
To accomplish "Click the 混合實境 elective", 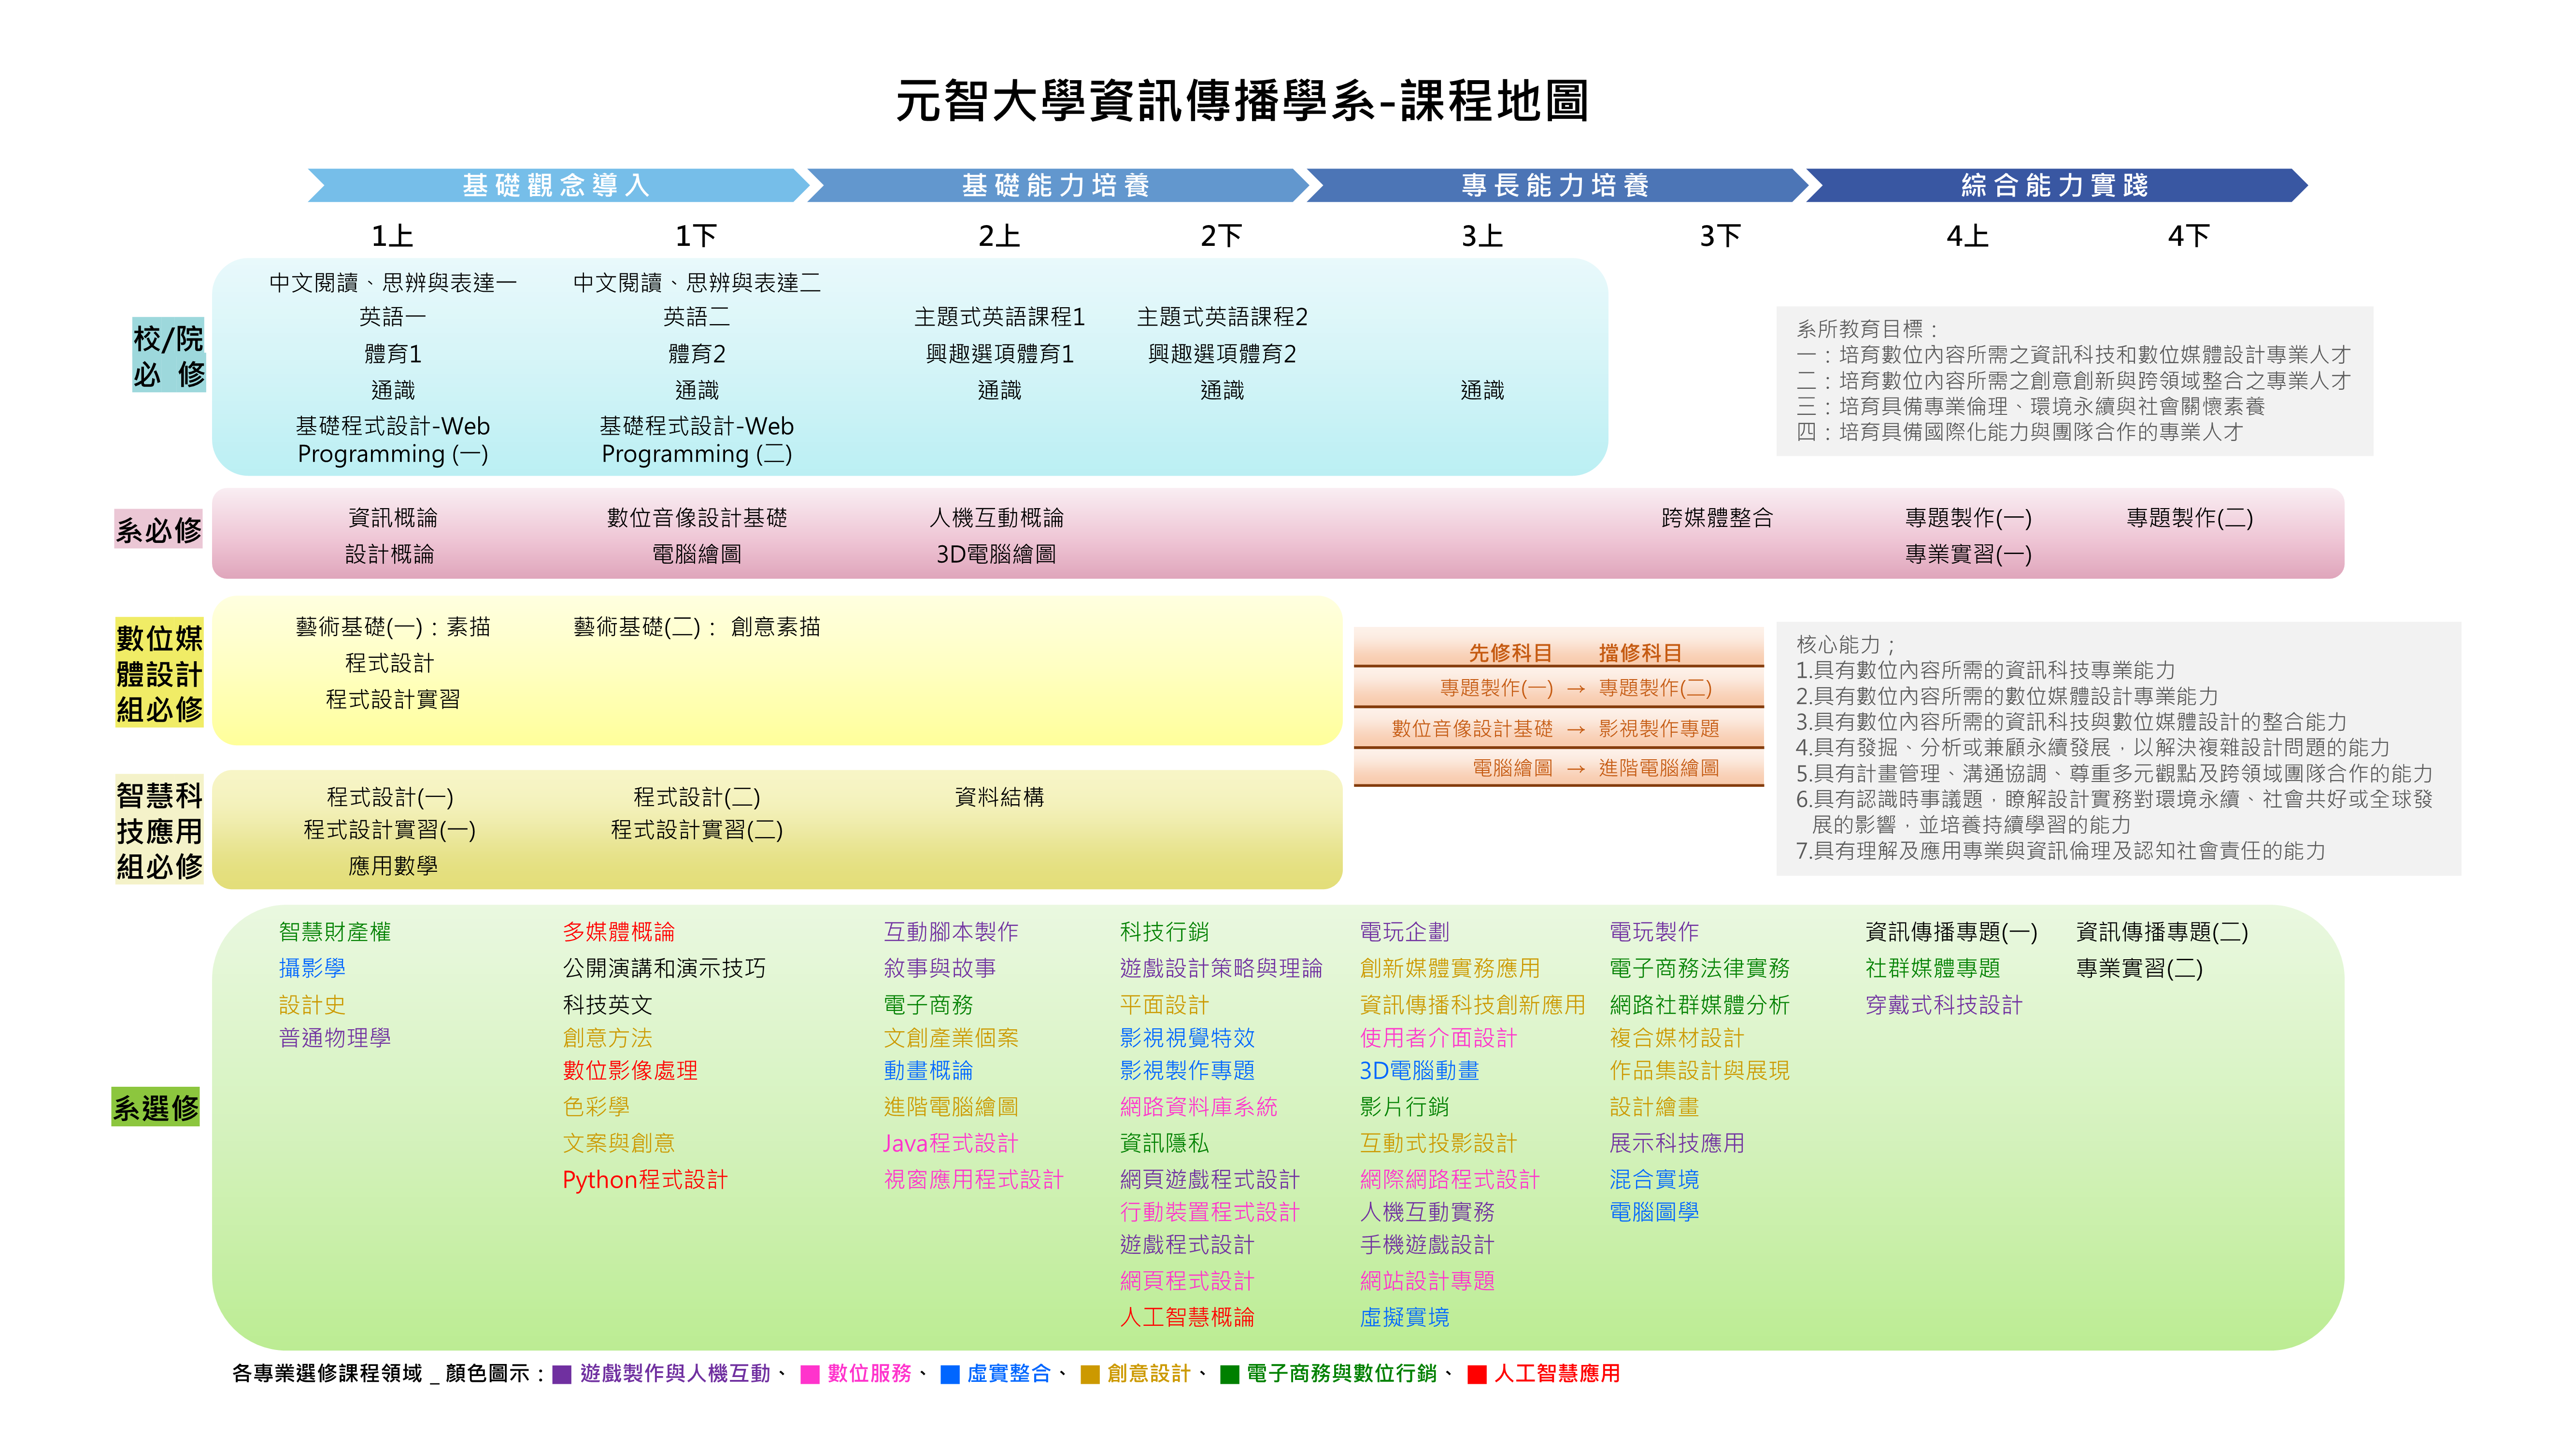I will pyautogui.click(x=1654, y=1180).
